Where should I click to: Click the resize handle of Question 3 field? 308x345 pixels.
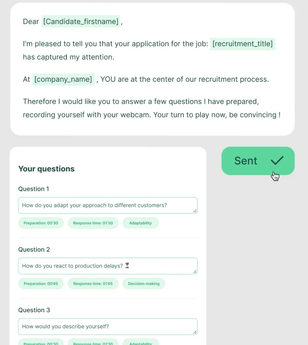[x=195, y=332]
